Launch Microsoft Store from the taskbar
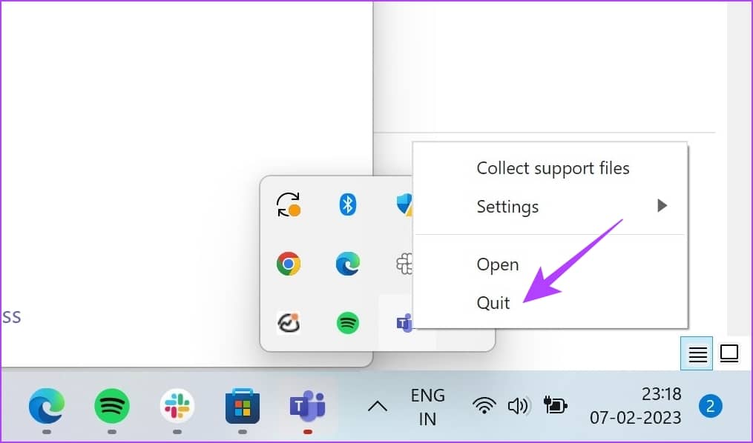The image size is (753, 443). [243, 406]
